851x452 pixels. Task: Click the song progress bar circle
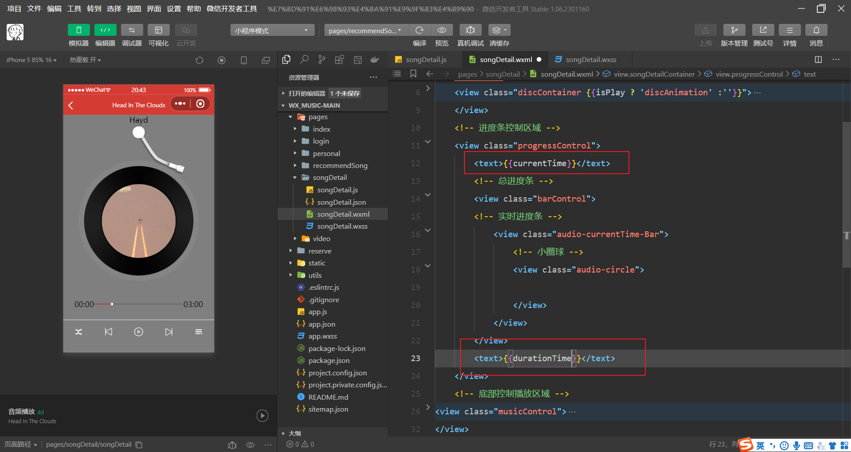point(112,304)
